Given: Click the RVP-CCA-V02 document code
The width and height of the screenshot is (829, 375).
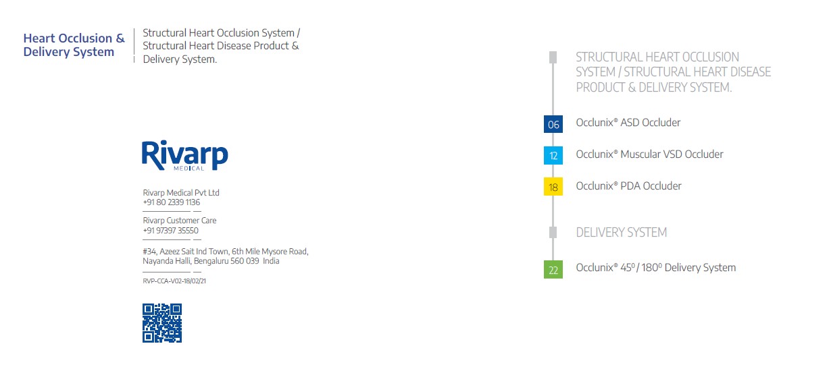Looking at the screenshot, I should pyautogui.click(x=174, y=281).
